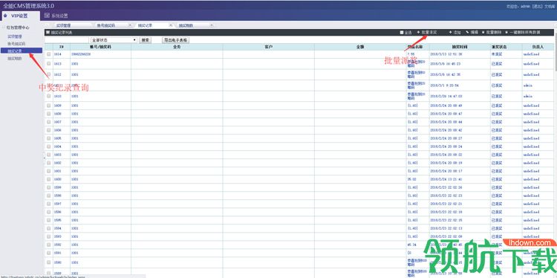The image size is (557, 278).
Task: Click the admin username in the header
Action: click(526, 6)
